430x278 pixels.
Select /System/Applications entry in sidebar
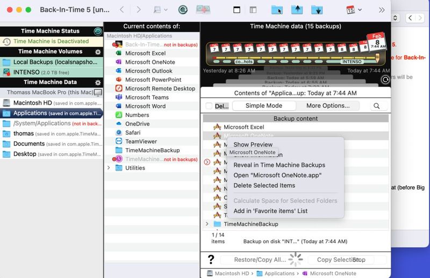coord(52,123)
